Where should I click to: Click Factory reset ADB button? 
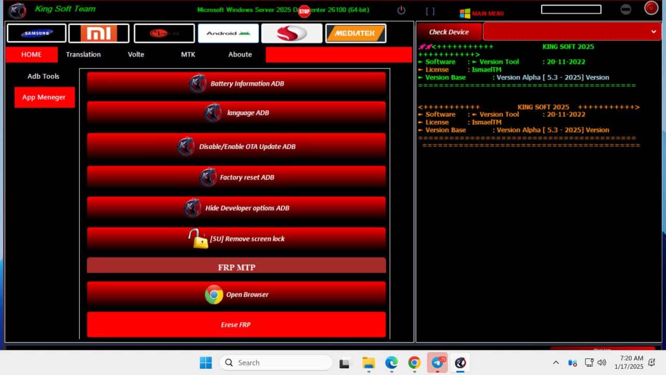[x=236, y=177]
